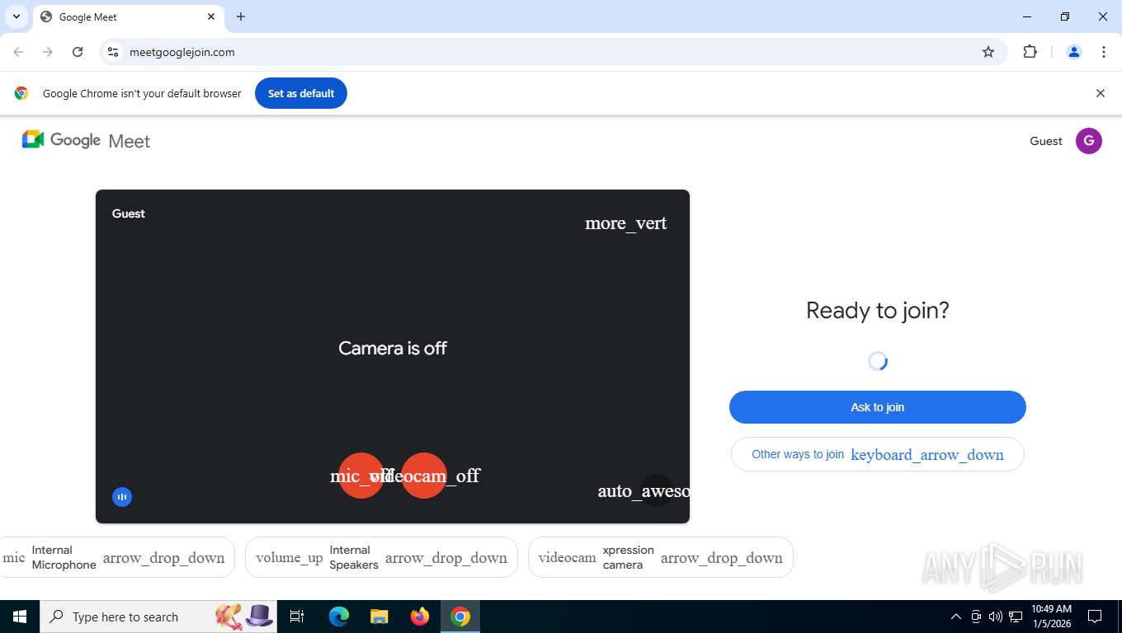1122x633 pixels.
Task: Open volume control in system tray
Action: coord(996,617)
